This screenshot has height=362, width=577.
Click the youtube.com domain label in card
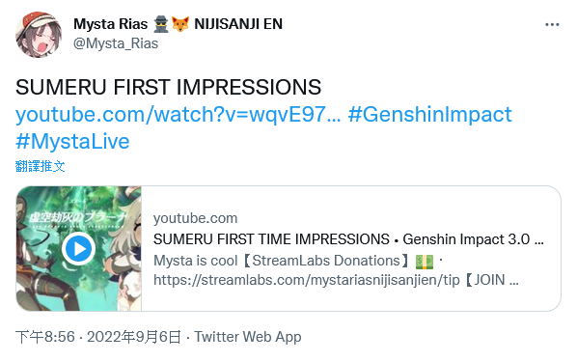click(x=196, y=218)
